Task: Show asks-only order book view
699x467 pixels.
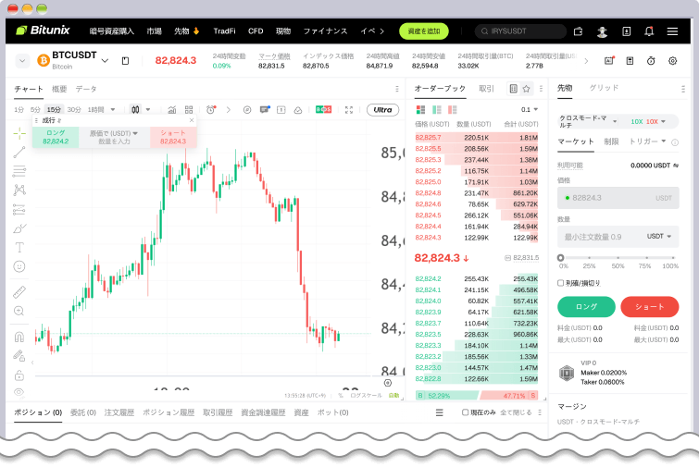Action: pyautogui.click(x=453, y=109)
